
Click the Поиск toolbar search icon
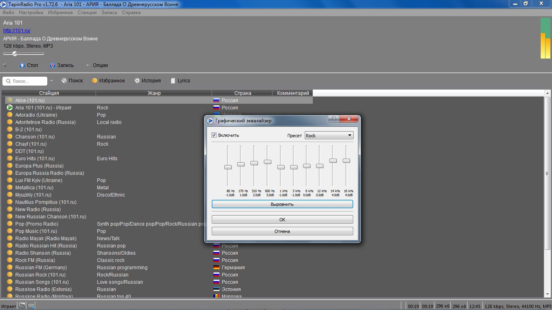tap(64, 81)
